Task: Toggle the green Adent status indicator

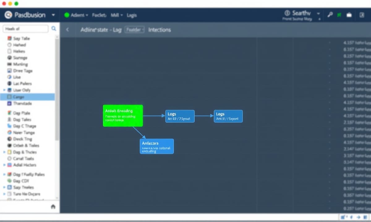Action: pos(66,15)
